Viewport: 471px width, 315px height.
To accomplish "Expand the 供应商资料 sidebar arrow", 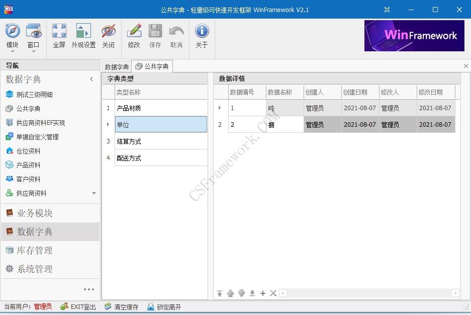I will pyautogui.click(x=93, y=193).
